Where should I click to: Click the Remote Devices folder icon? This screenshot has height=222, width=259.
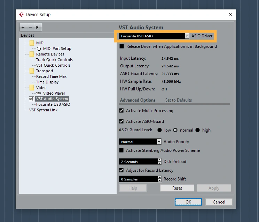[x=32, y=54]
